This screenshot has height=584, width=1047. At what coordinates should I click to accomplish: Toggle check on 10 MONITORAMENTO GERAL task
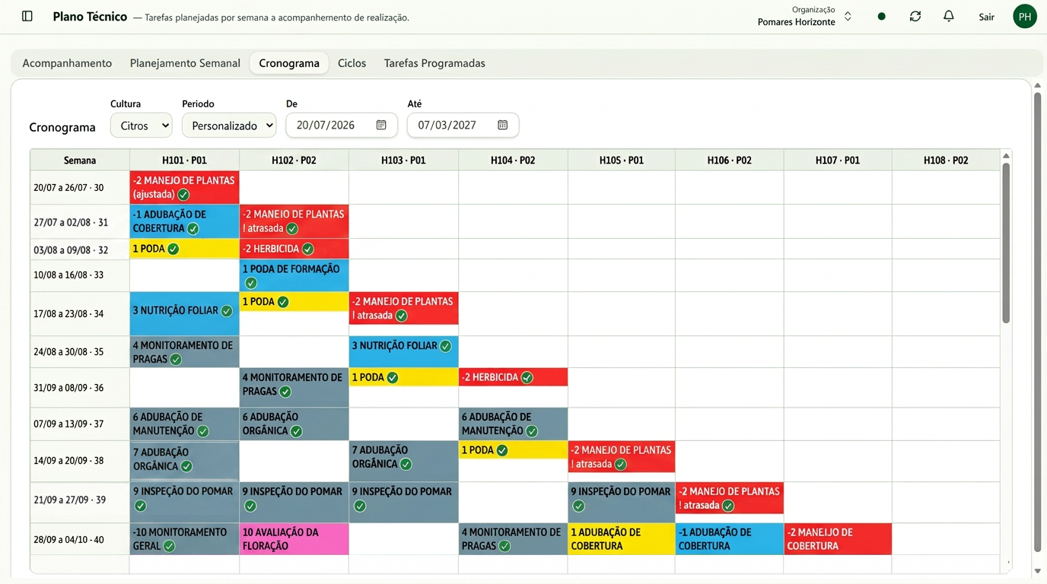pyautogui.click(x=169, y=546)
